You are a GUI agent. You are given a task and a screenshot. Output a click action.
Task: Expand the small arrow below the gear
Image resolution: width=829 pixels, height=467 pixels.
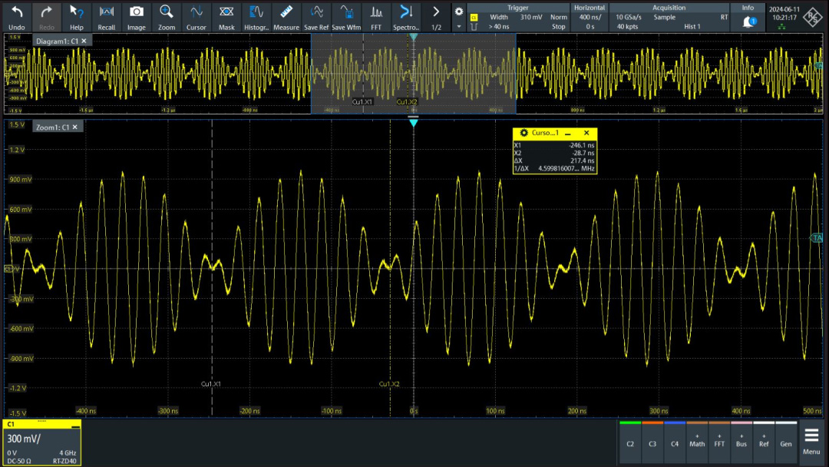(x=459, y=26)
